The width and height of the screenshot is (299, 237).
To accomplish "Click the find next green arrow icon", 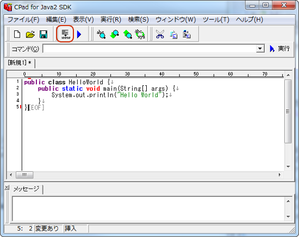I will [128, 34].
